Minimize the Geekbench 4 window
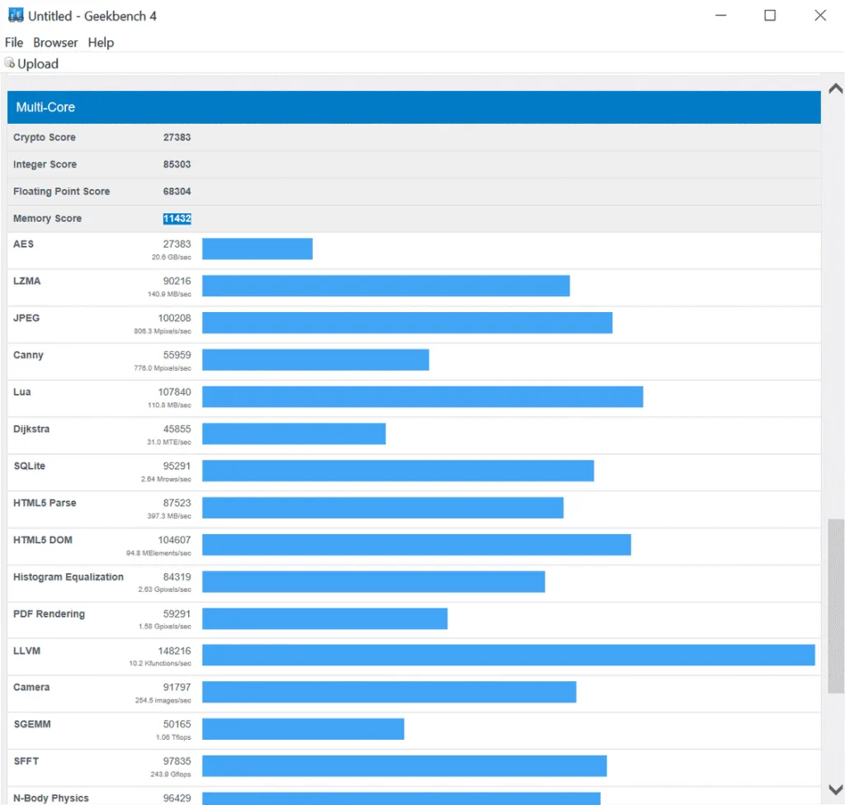This screenshot has width=845, height=805. click(x=721, y=15)
